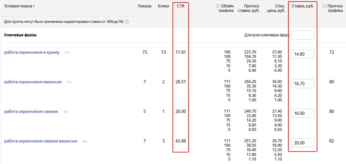Open options for работа охранником свежие вакансии
Image resolution: width=346 pixels, height=164 pixels.
tap(85, 141)
